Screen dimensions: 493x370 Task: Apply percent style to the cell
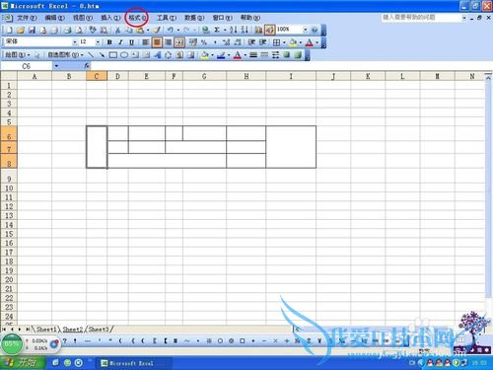point(204,42)
